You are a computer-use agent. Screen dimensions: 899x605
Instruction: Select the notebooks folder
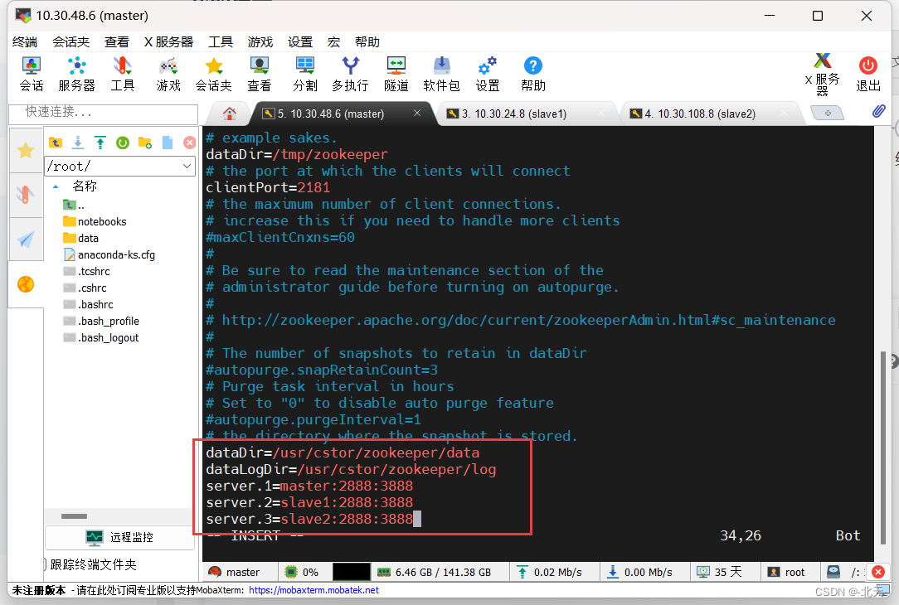(95, 222)
